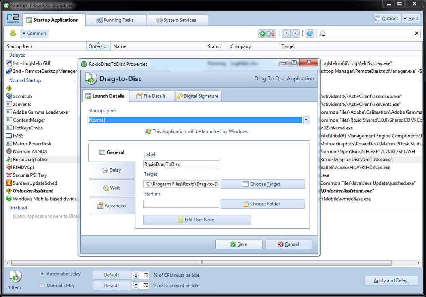Image resolution: width=426 pixels, height=297 pixels.
Task: Open the Options button
Action: (x=387, y=19)
